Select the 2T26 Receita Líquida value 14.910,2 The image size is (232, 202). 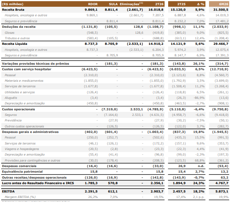[x=156, y=44]
